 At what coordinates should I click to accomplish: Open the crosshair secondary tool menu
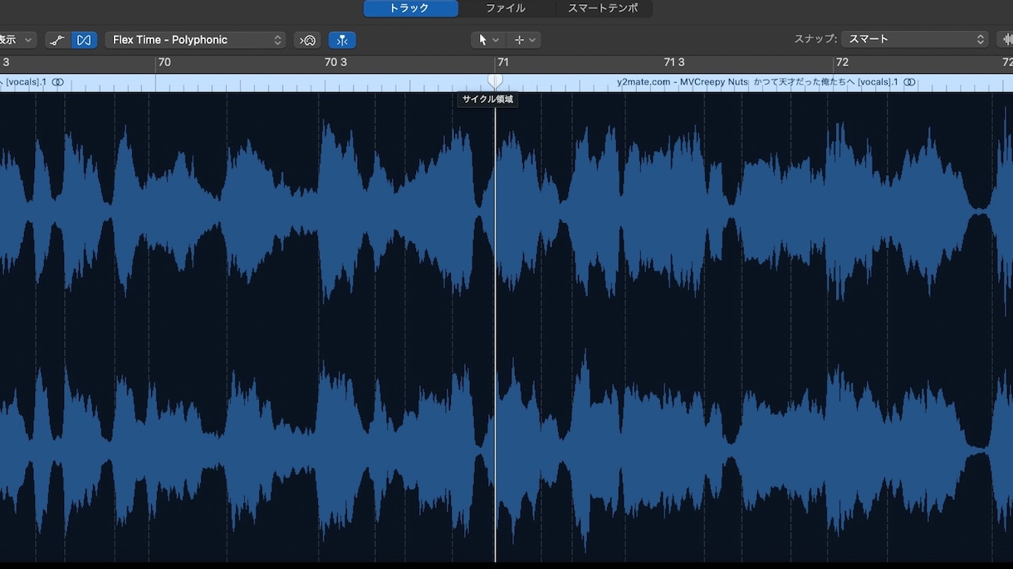pos(525,40)
